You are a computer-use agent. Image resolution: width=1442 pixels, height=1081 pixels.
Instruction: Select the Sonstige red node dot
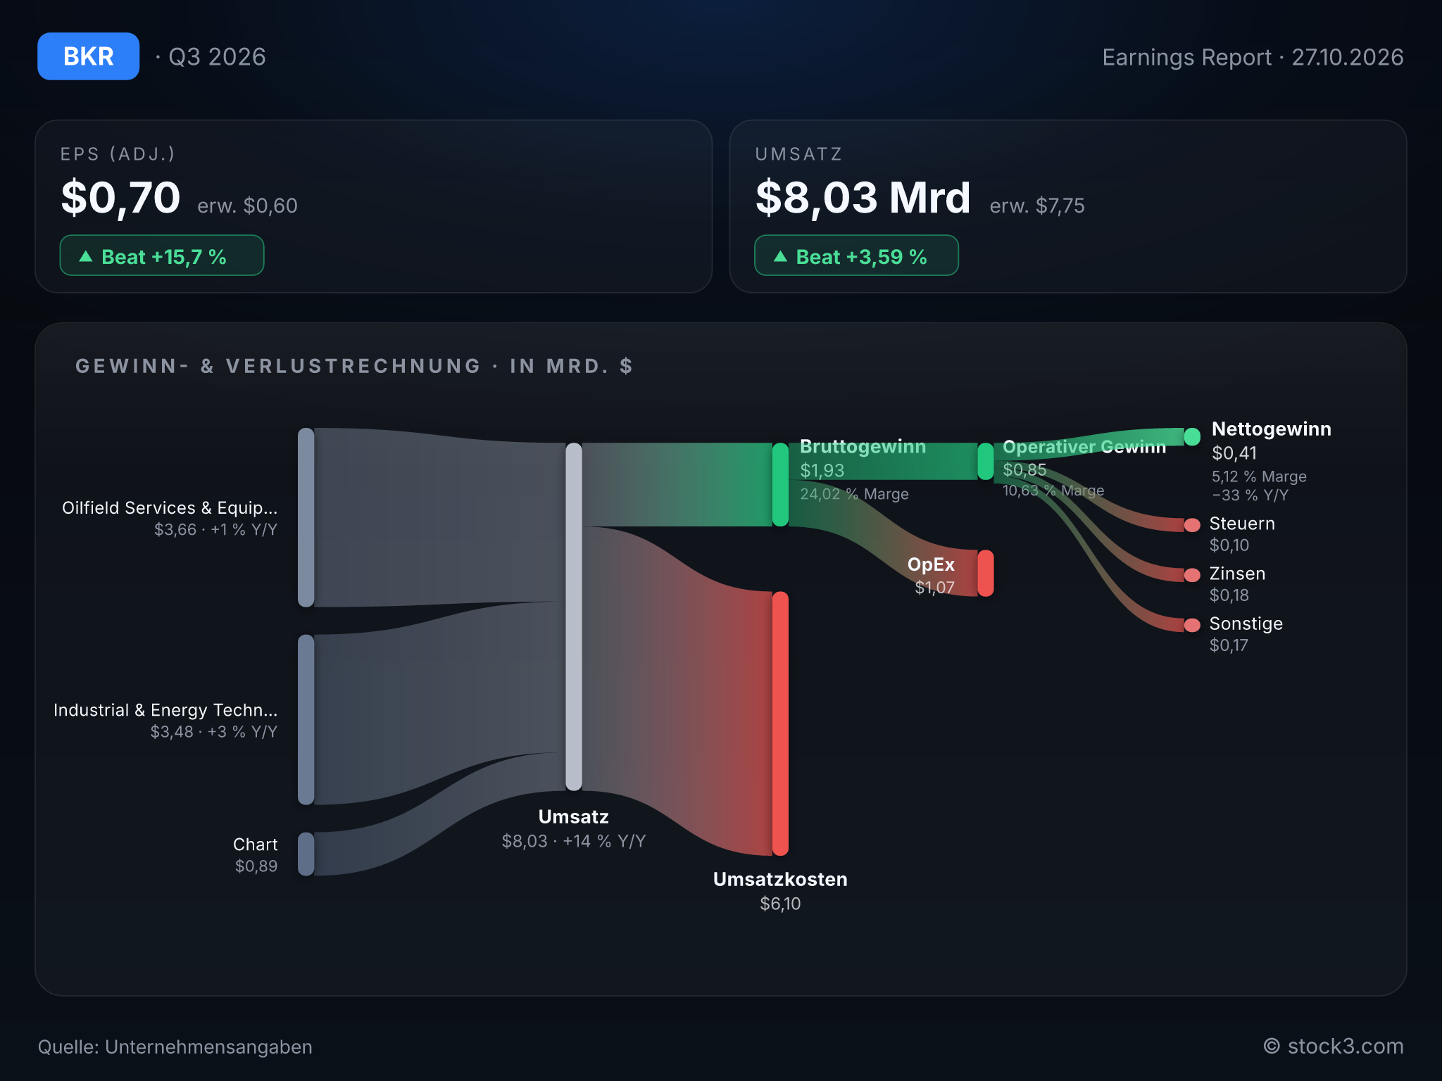pyautogui.click(x=1192, y=625)
